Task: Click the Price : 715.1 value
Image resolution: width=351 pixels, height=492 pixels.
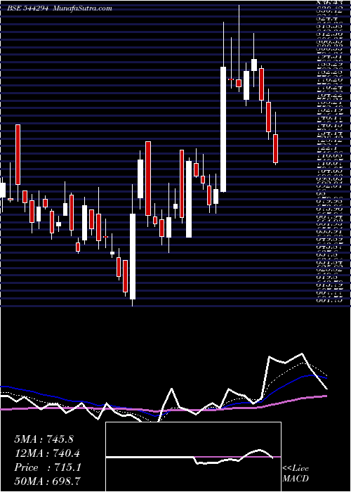Action: point(48,467)
